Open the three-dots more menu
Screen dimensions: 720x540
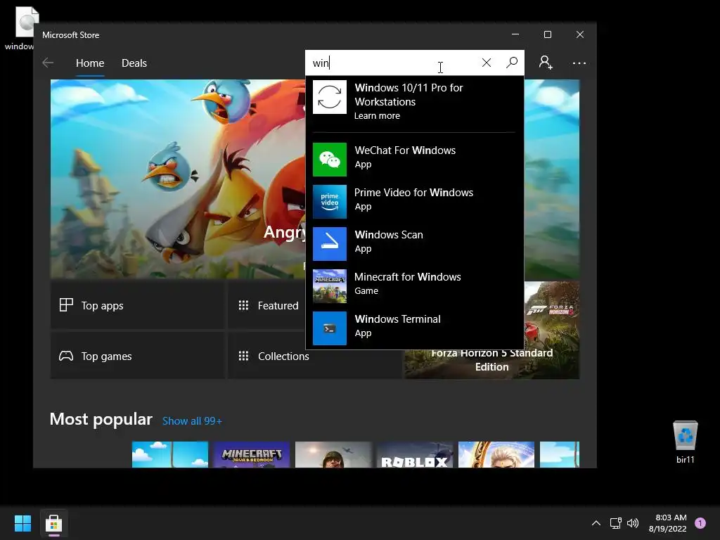click(x=579, y=63)
